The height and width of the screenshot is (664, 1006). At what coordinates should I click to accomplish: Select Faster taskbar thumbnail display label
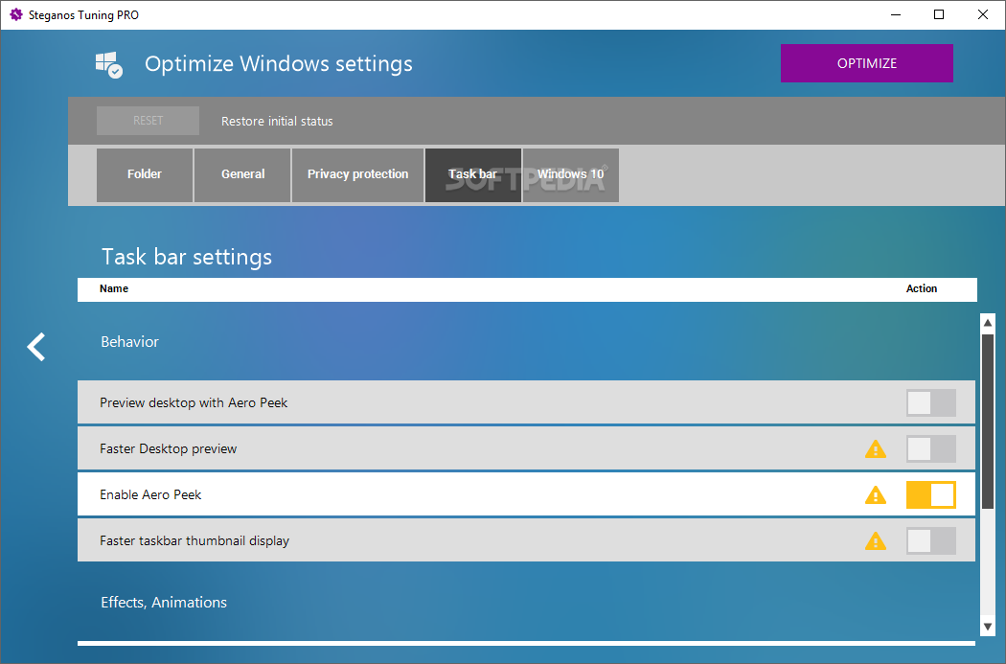[194, 540]
